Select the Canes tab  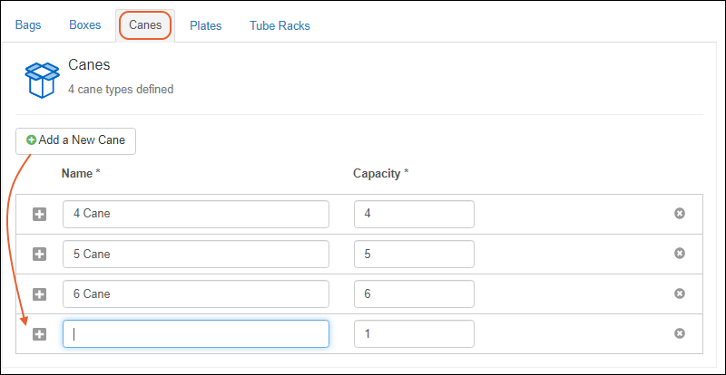[145, 25]
